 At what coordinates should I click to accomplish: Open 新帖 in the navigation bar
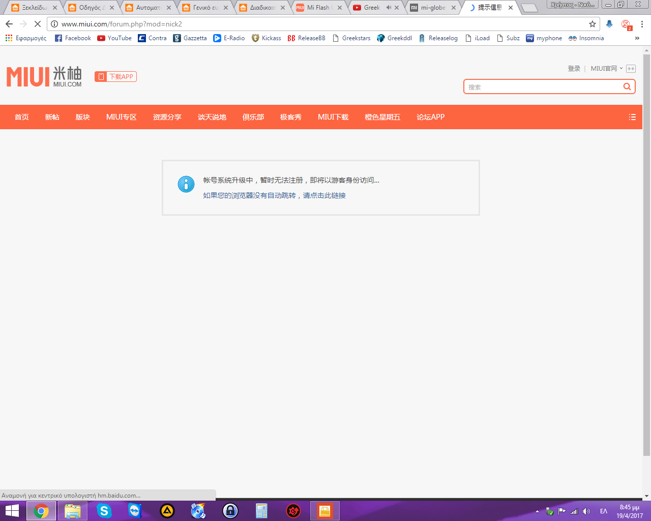[52, 117]
